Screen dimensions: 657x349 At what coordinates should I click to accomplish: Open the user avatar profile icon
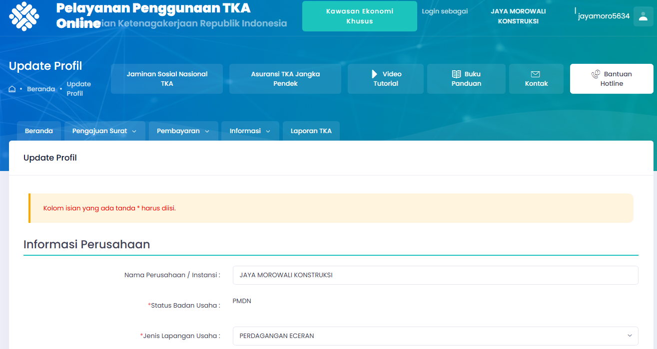coord(643,16)
